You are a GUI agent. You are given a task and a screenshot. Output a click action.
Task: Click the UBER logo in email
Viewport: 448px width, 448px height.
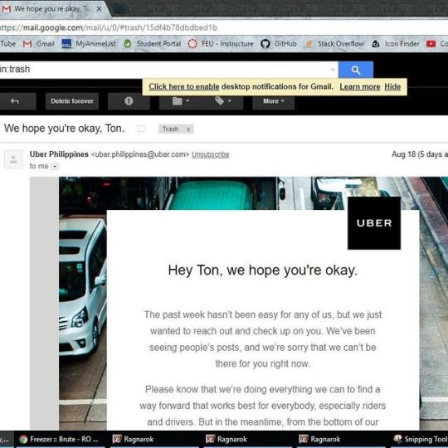374,223
